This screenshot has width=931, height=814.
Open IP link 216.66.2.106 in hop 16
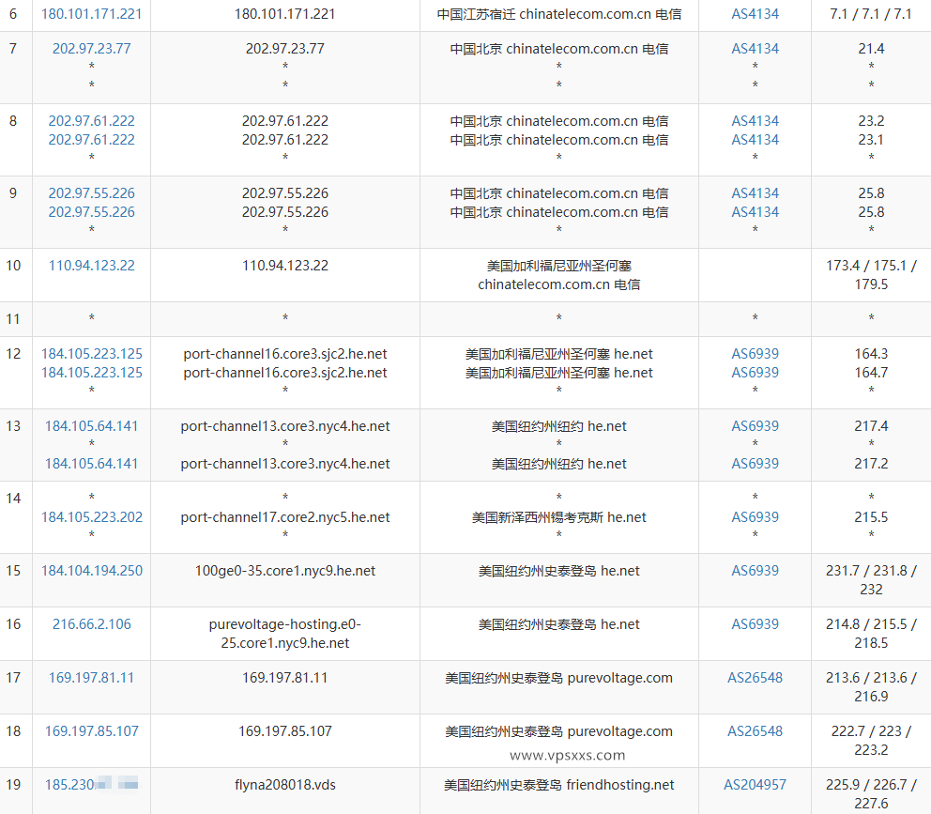(x=91, y=624)
